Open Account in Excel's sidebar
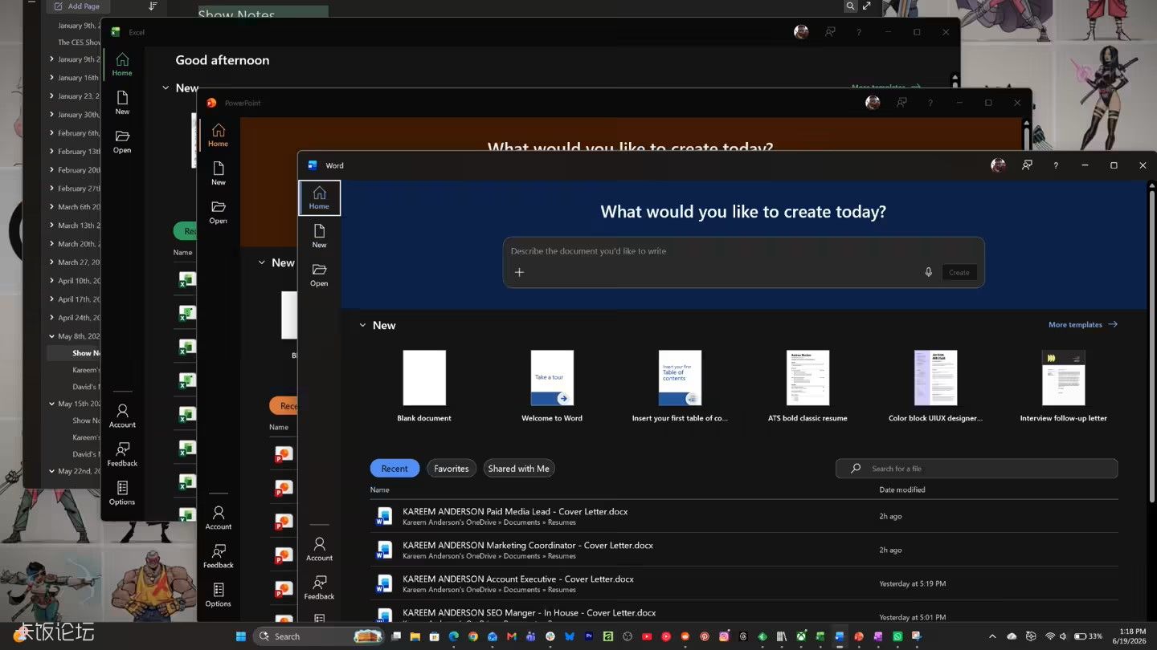 pos(122,416)
